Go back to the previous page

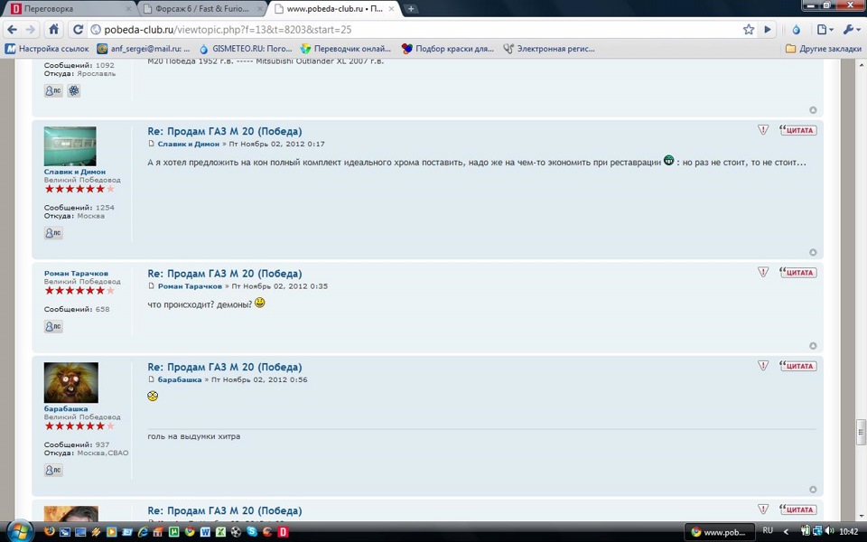pos(12,30)
